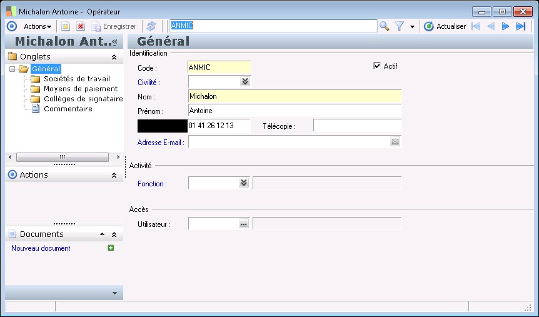This screenshot has width=539, height=317.
Task: Collapse the Documents section double chevron
Action: 114,235
